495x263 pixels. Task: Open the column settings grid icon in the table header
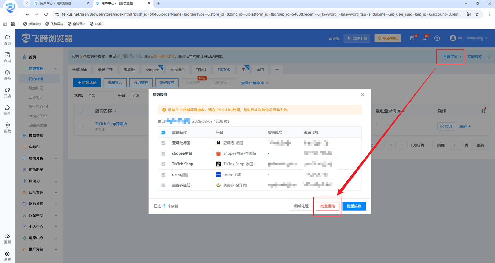coord(483,111)
